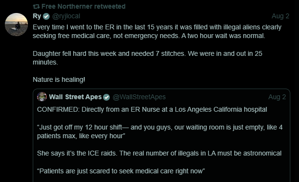This screenshot has width=299, height=182.
Task: Click the 'Daughter fell hard this week' paragraph
Action: (147, 58)
